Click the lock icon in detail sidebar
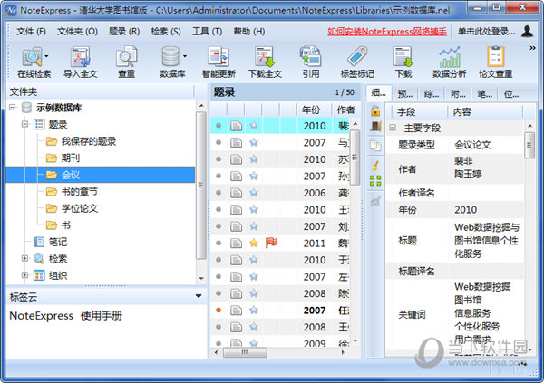The width and height of the screenshot is (544, 383). (375, 110)
